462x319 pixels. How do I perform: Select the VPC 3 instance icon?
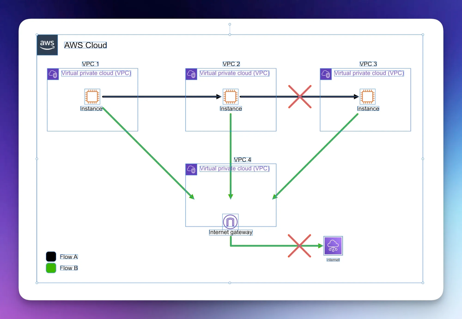[x=367, y=97]
